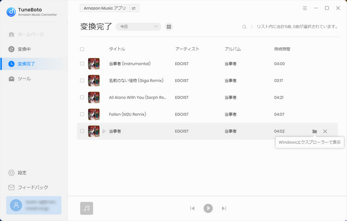Click the タイトル column header

(x=117, y=49)
